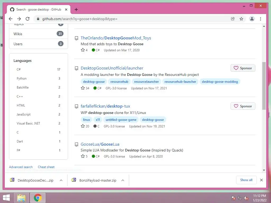The width and height of the screenshot is (271, 203).
Task: Filter by Visual Basic .NET language
Action: pos(38,123)
